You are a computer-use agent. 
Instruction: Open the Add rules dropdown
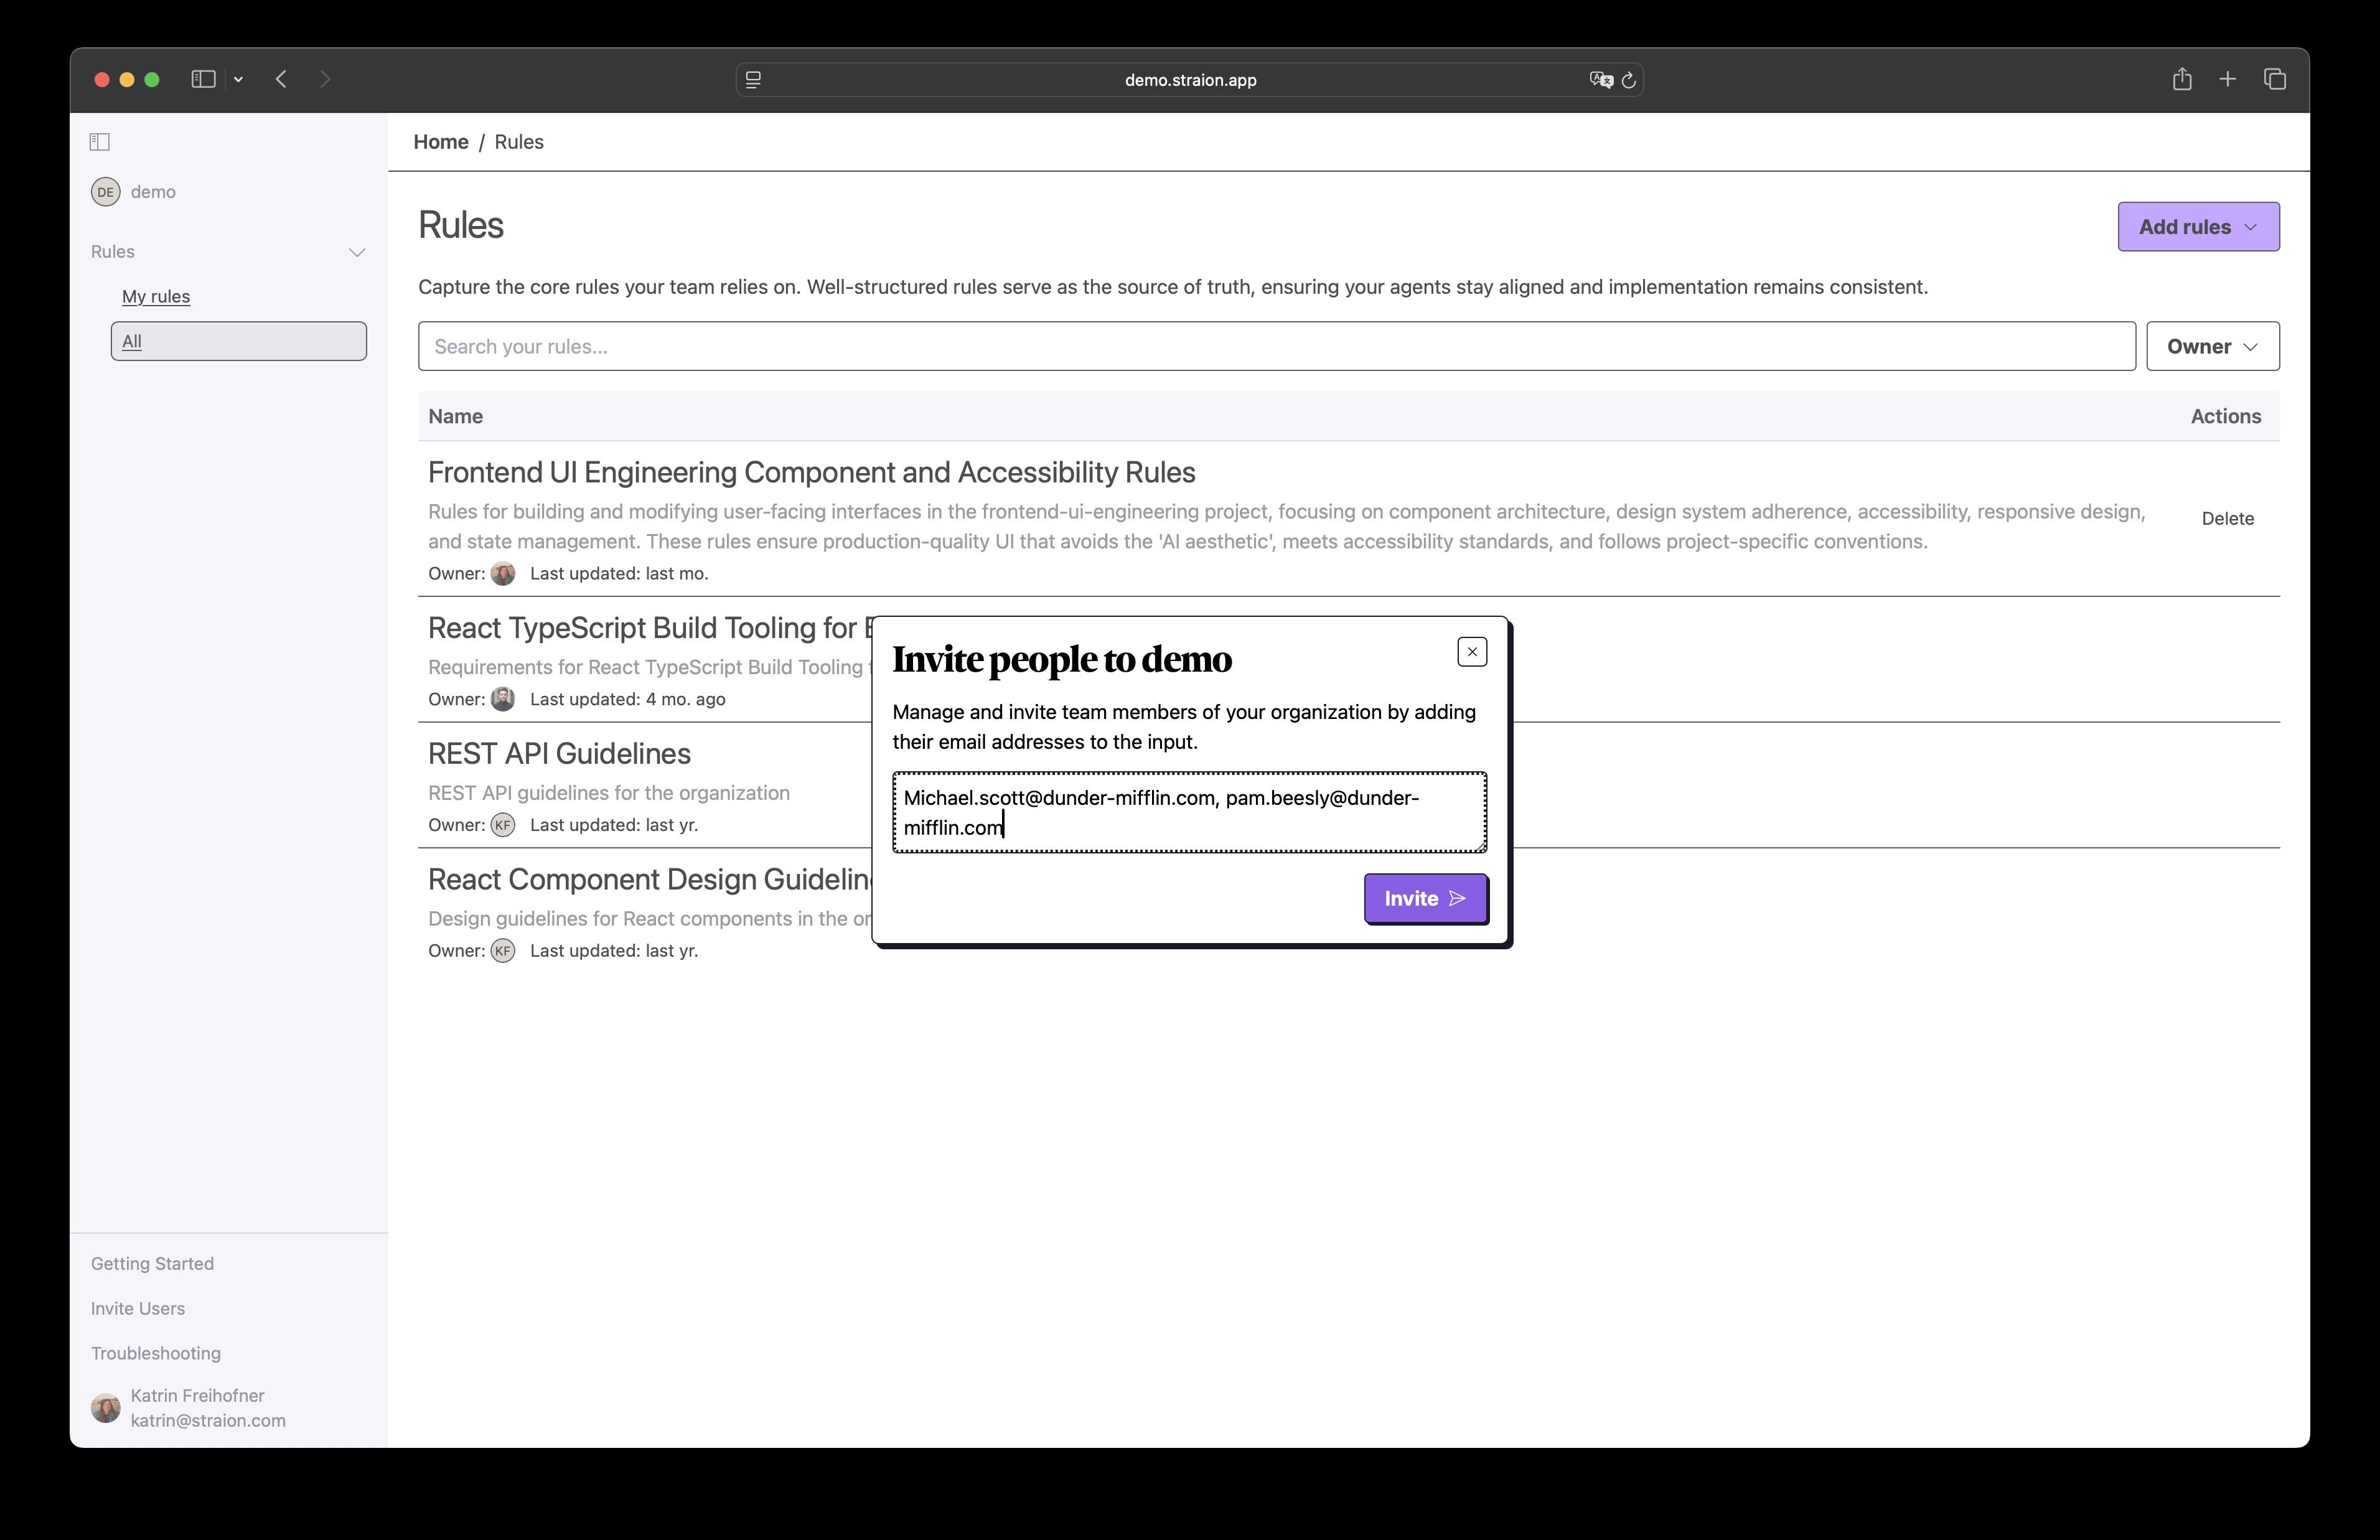click(2198, 227)
